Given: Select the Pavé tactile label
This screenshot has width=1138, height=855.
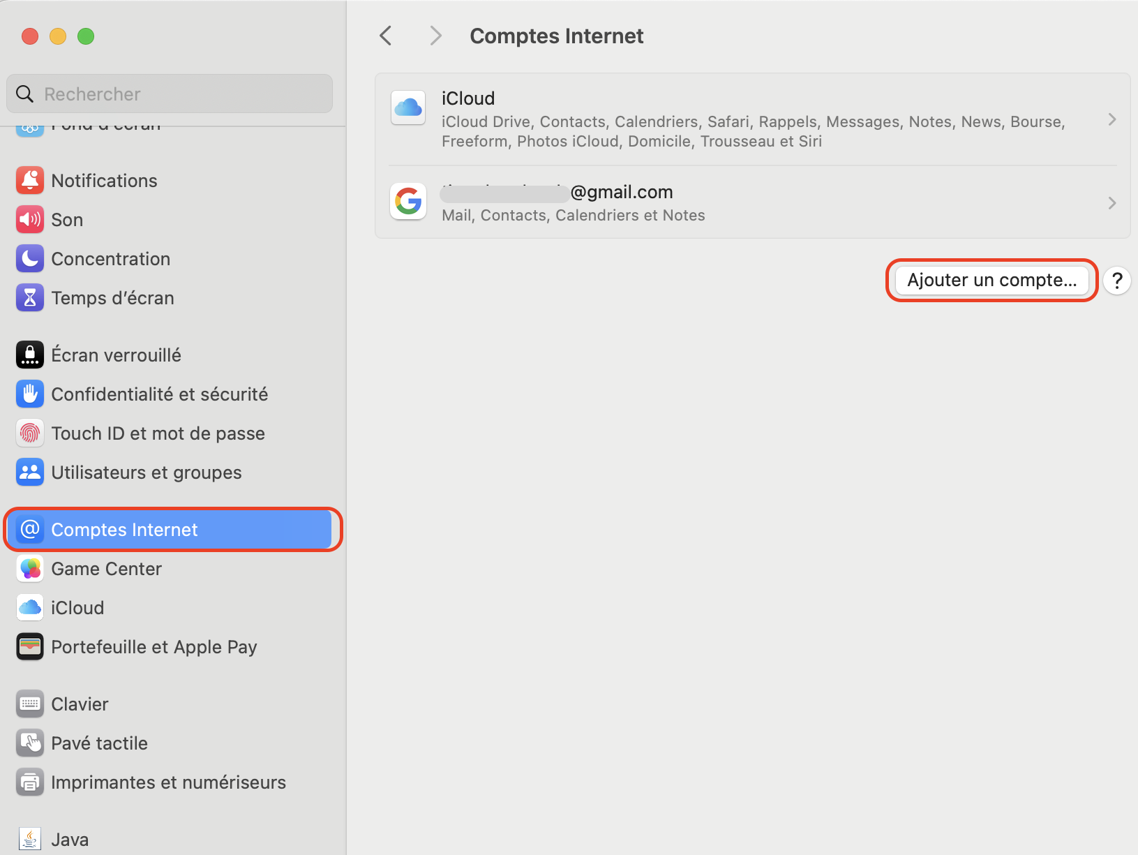Looking at the screenshot, I should pyautogui.click(x=100, y=743).
